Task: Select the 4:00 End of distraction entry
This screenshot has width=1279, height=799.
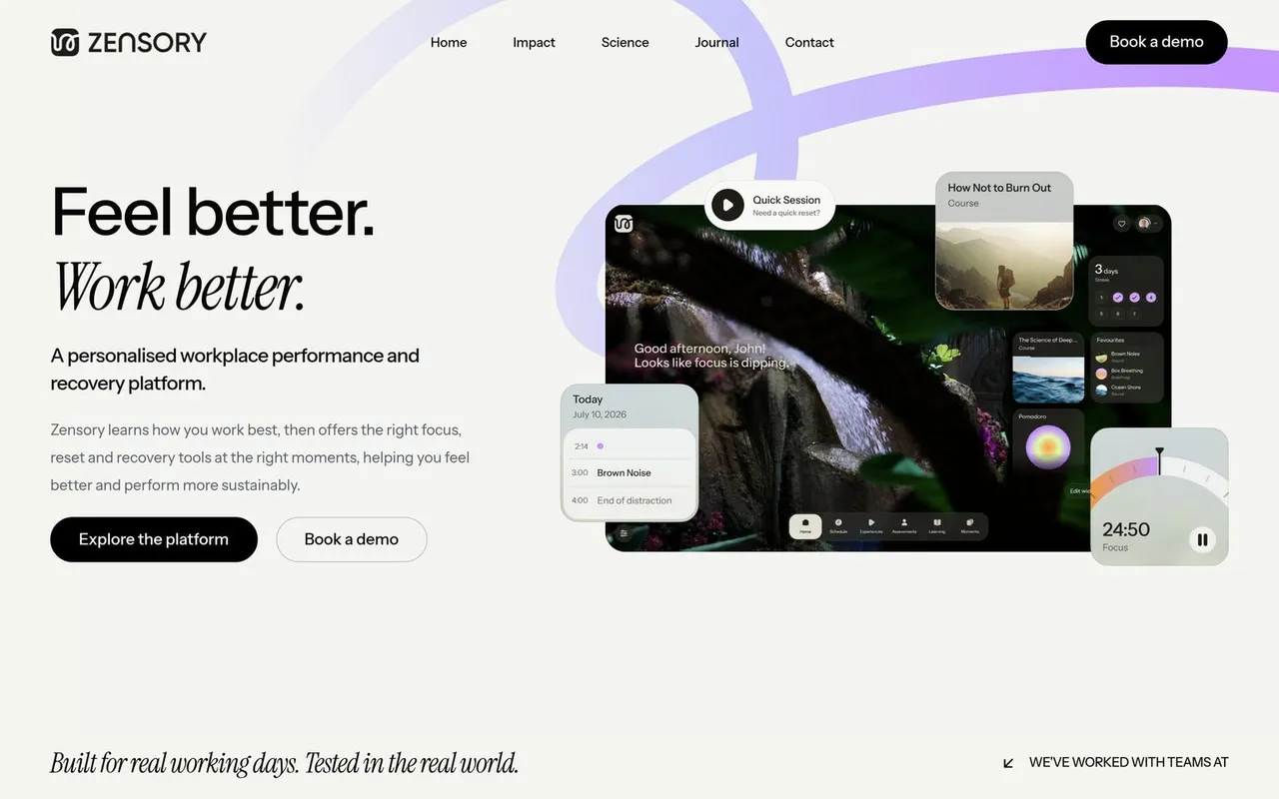Action: click(631, 500)
